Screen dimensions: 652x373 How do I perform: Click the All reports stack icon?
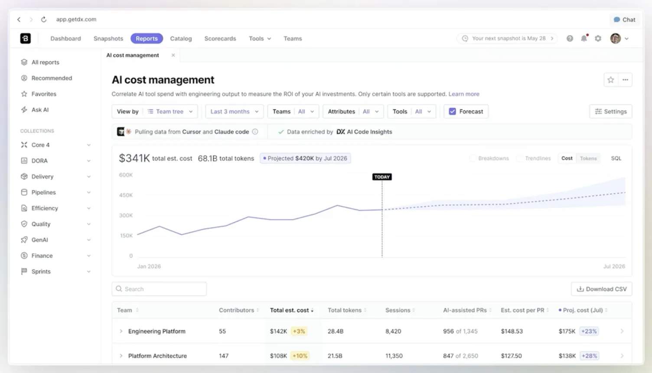point(24,62)
